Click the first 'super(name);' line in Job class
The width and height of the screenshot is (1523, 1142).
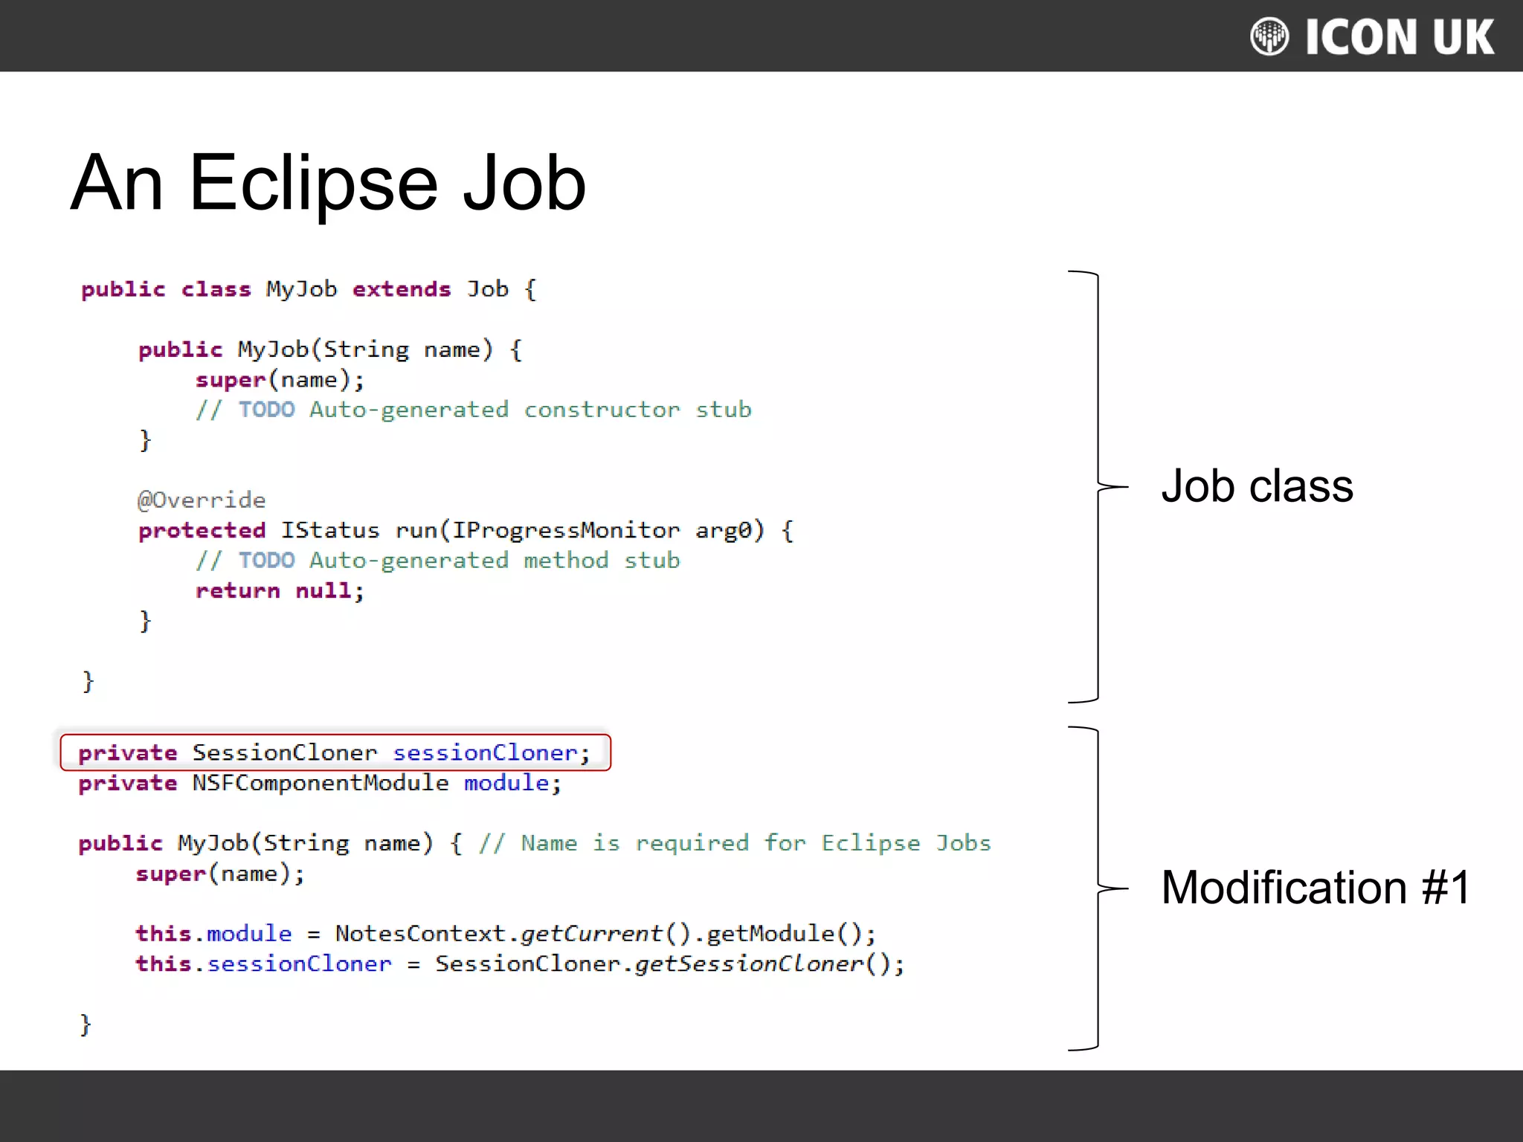(280, 380)
